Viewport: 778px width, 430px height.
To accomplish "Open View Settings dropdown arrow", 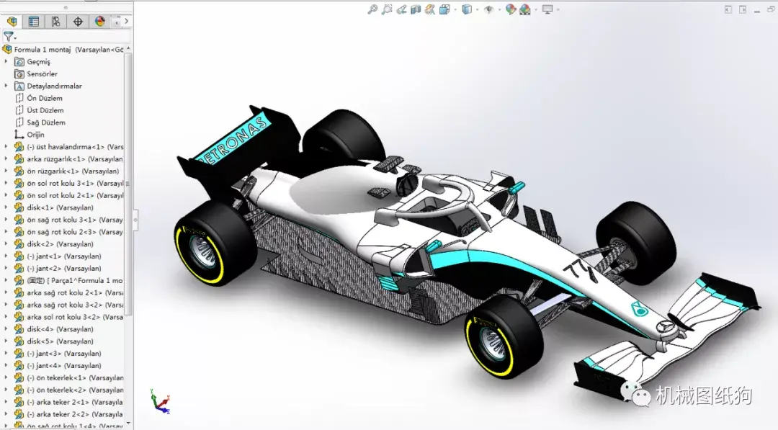I will pyautogui.click(x=558, y=9).
